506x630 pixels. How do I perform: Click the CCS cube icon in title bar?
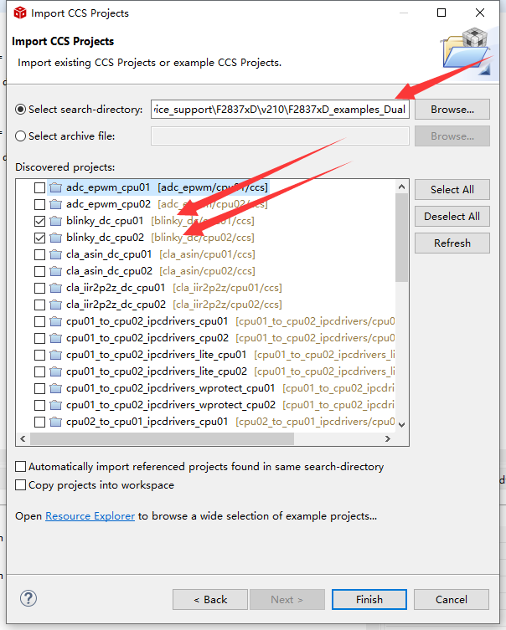20,13
